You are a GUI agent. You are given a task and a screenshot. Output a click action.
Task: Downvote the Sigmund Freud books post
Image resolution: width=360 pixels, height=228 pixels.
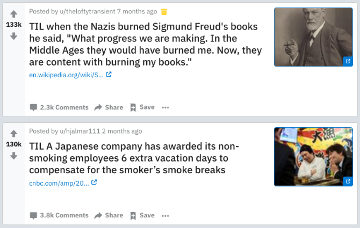[x=13, y=36]
